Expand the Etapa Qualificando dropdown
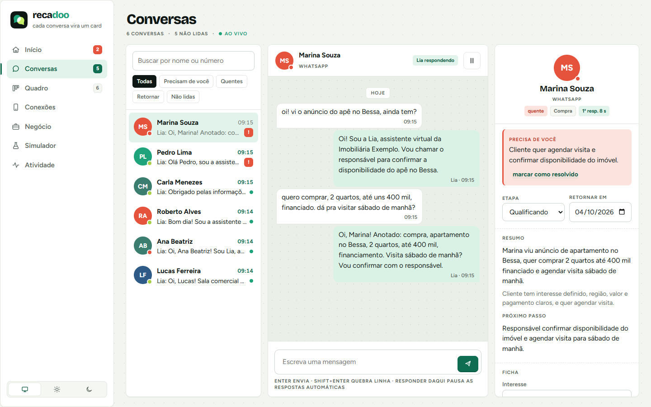 click(533, 212)
